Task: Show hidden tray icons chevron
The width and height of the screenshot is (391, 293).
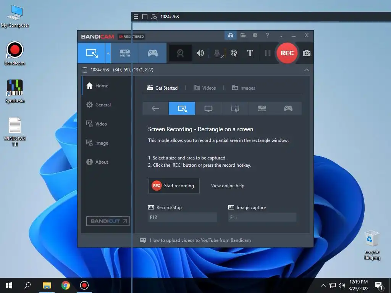Action: click(x=323, y=285)
